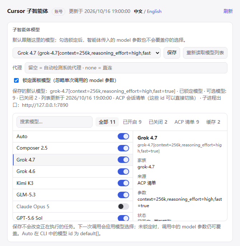Toggle the GPT-5.6 Sol model switch
The height and width of the screenshot is (246, 240).
pyautogui.click(x=123, y=218)
